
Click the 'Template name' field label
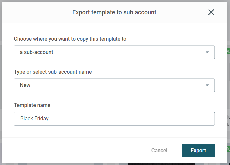click(x=32, y=105)
